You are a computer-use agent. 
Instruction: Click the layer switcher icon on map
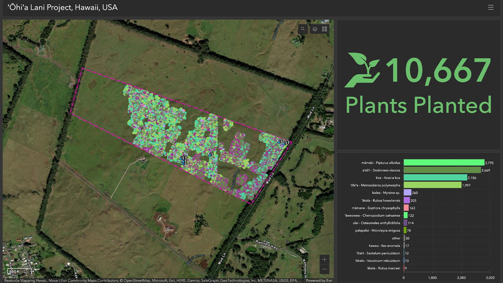click(x=314, y=29)
